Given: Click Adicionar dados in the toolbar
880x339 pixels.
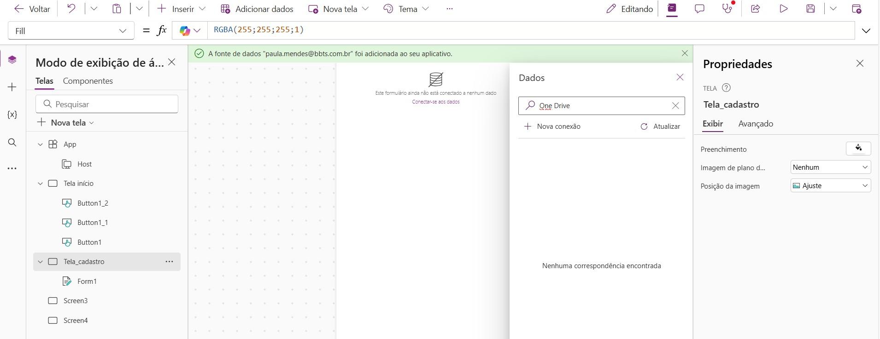Looking at the screenshot, I should click(257, 9).
